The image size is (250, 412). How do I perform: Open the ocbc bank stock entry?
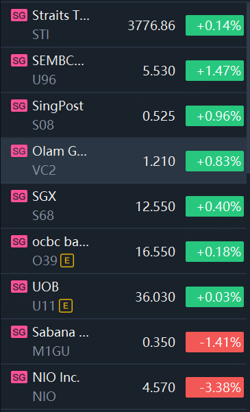click(61, 242)
